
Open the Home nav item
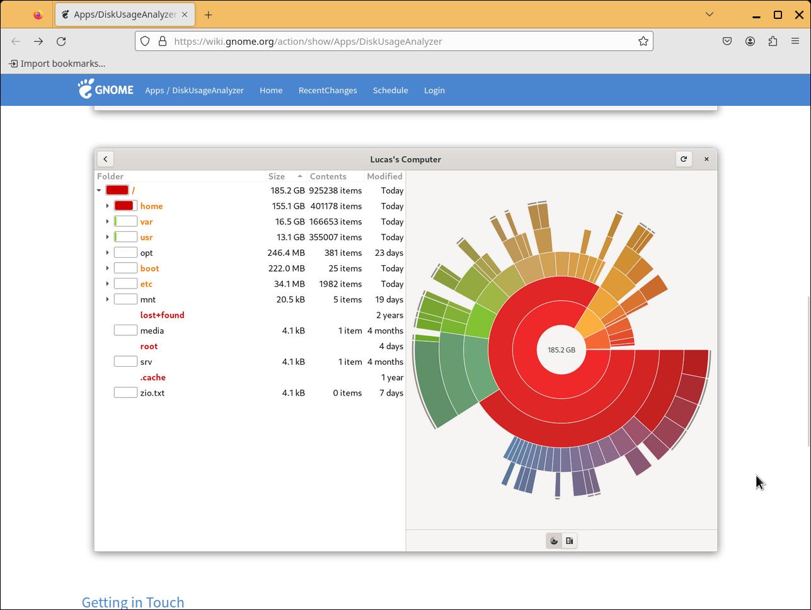pyautogui.click(x=271, y=90)
